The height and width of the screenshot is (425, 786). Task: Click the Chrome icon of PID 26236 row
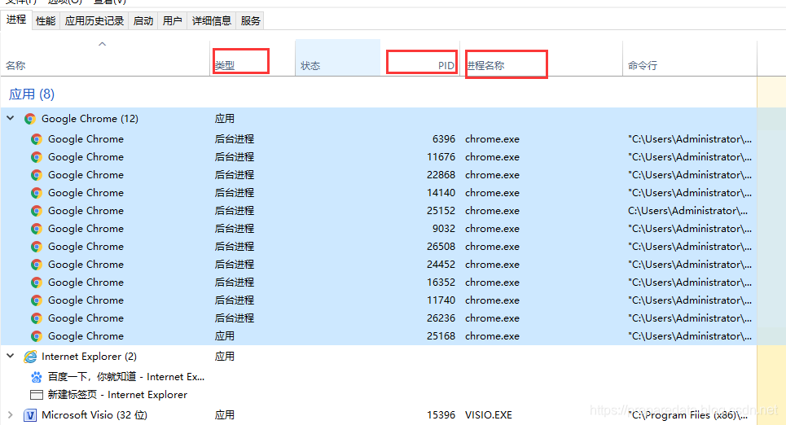36,318
